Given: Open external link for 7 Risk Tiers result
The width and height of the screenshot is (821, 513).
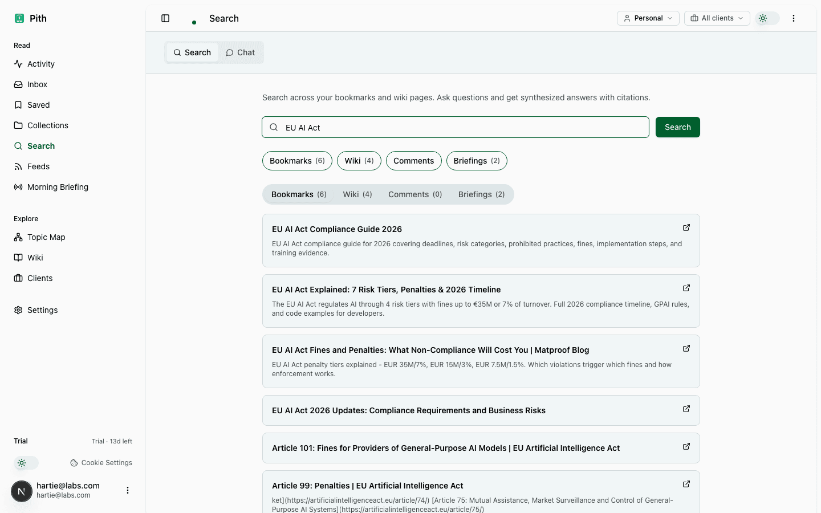Looking at the screenshot, I should (x=686, y=288).
